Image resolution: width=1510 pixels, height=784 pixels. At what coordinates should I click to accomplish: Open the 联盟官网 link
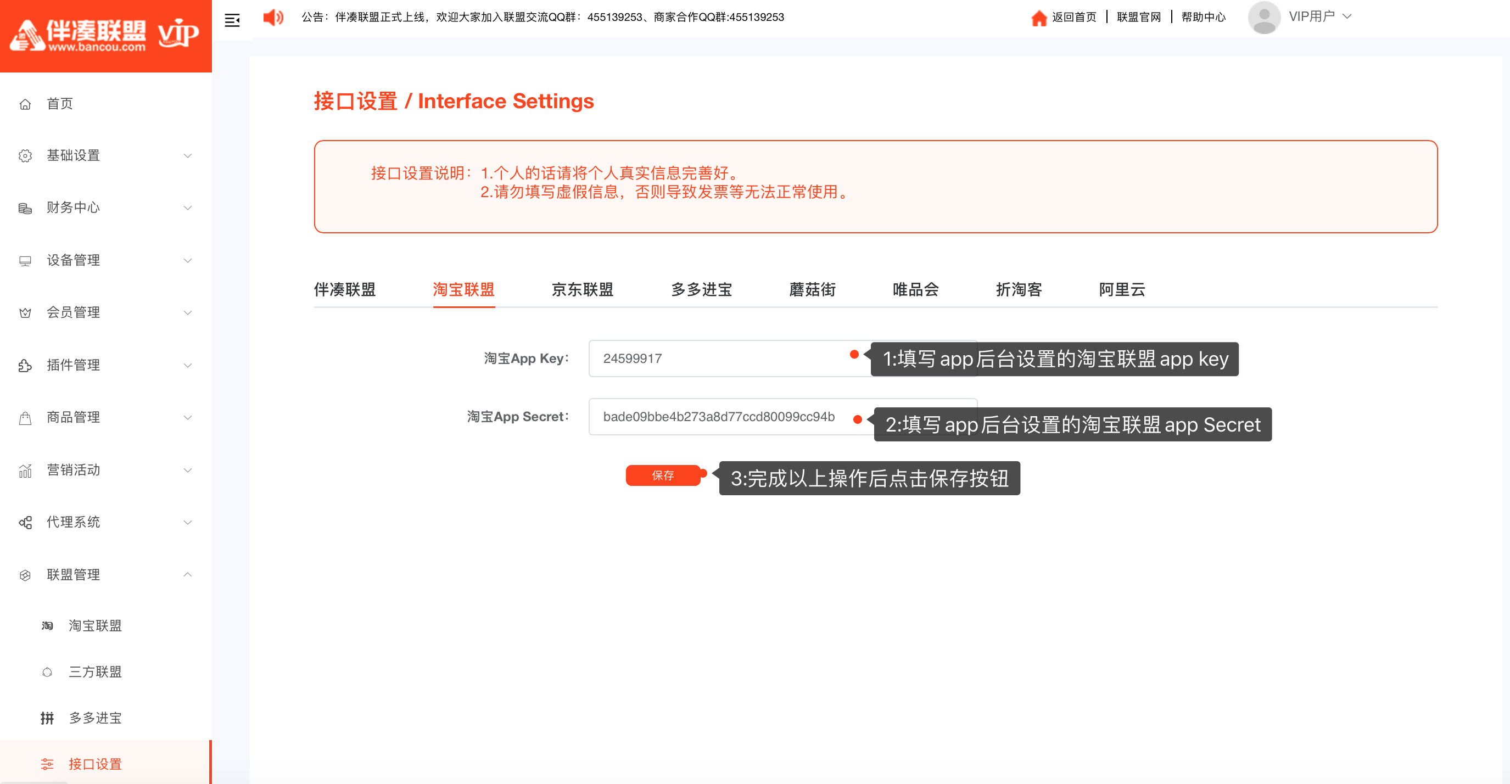[1139, 18]
